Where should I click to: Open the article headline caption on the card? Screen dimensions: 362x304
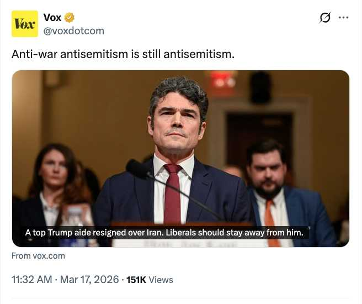coord(164,233)
